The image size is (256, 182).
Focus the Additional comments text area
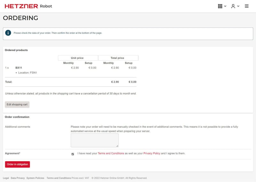(94, 140)
